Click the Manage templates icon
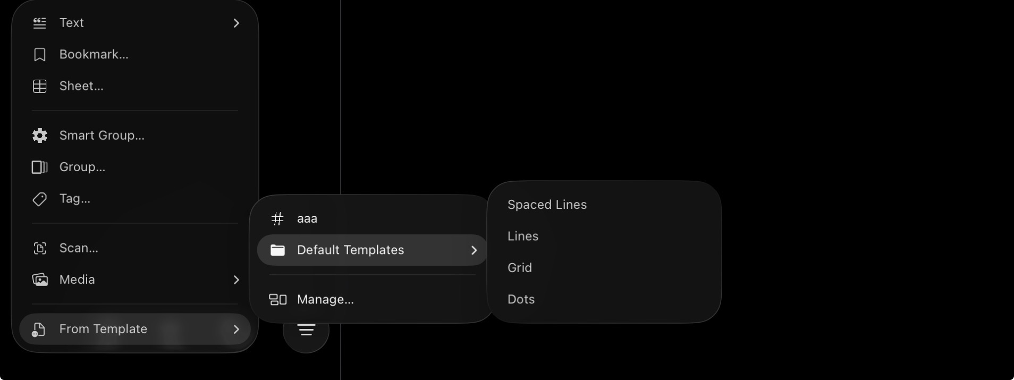Viewport: 1014px width, 380px height. coord(278,300)
